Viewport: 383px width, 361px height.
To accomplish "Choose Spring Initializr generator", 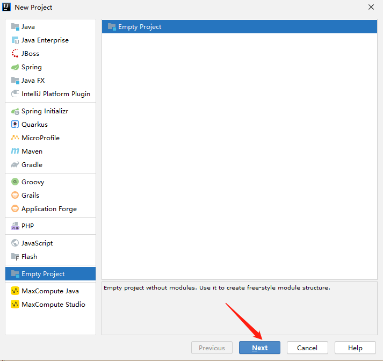I will 50,111.
